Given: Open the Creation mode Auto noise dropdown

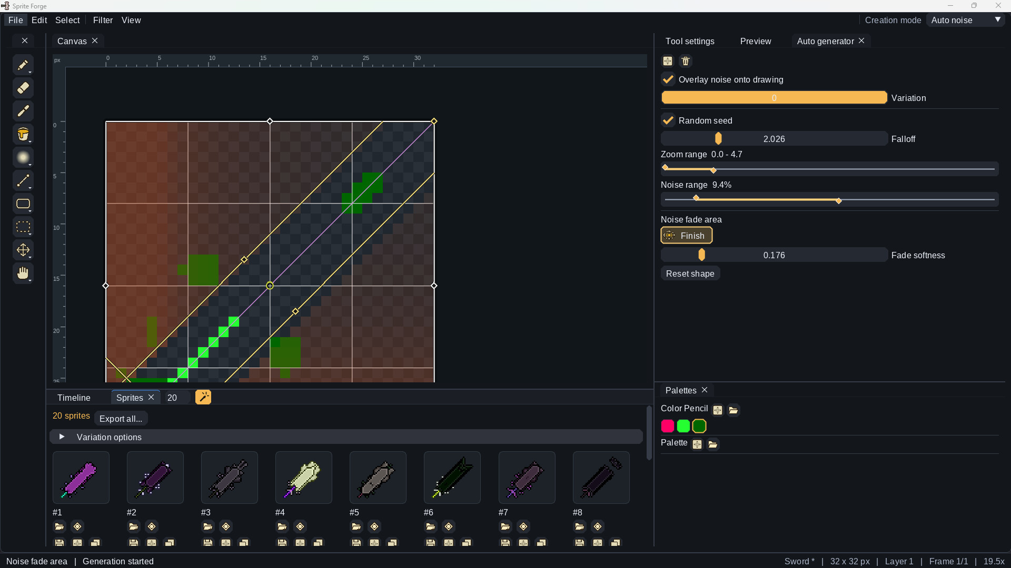Looking at the screenshot, I should [x=966, y=20].
